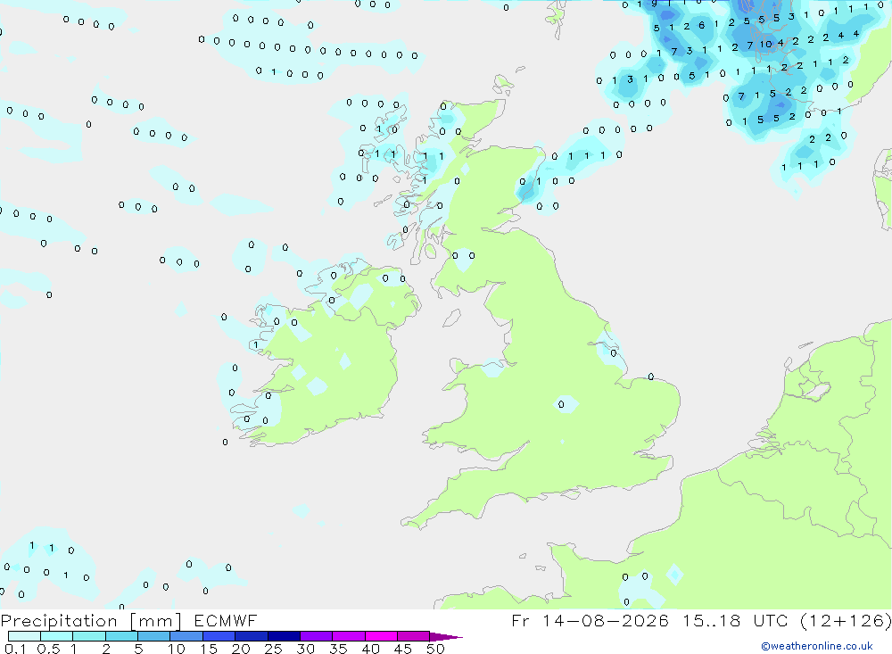This screenshot has height=654, width=892.
Task: Pick the 0.1–0.5 mm legend swatch
Action: 24,636
